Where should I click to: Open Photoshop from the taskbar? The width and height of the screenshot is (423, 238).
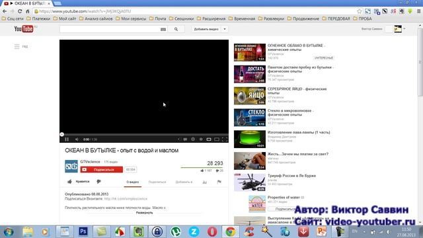pos(83,231)
